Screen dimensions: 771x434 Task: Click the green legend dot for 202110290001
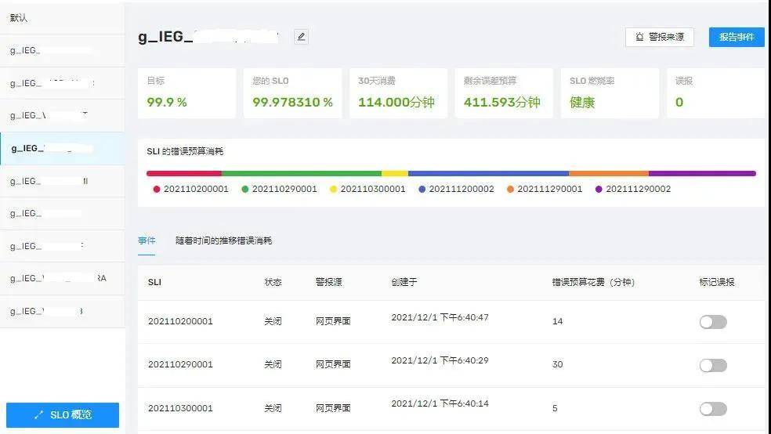pos(245,190)
